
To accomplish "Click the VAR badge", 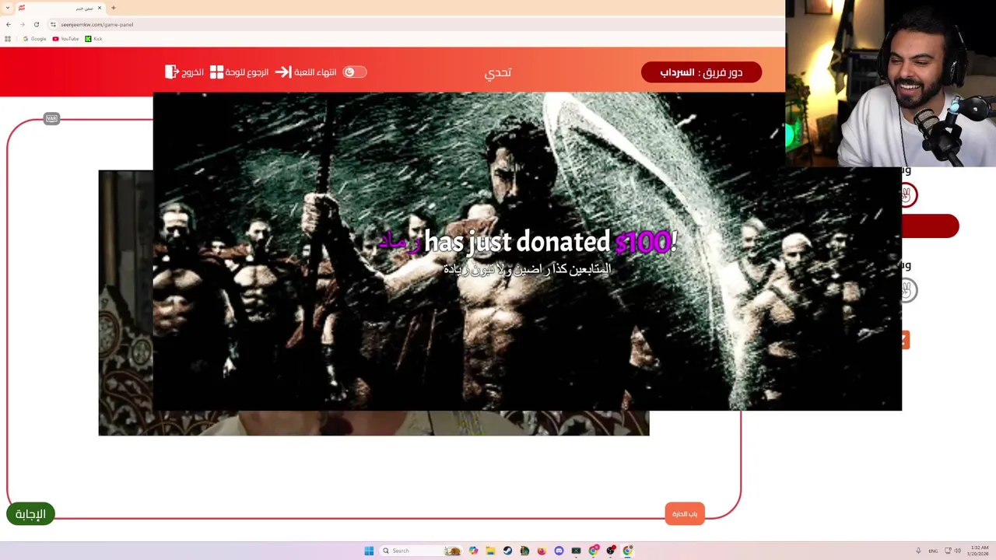I will 51,119.
